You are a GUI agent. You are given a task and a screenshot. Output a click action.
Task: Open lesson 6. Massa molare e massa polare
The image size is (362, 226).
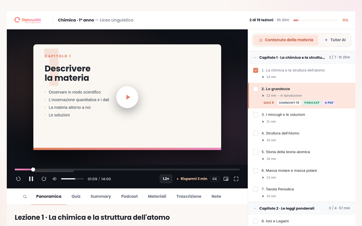pos(289,171)
